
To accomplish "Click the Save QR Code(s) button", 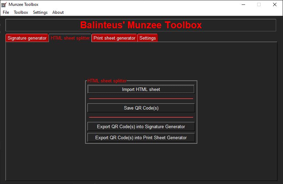I will point(141,108).
